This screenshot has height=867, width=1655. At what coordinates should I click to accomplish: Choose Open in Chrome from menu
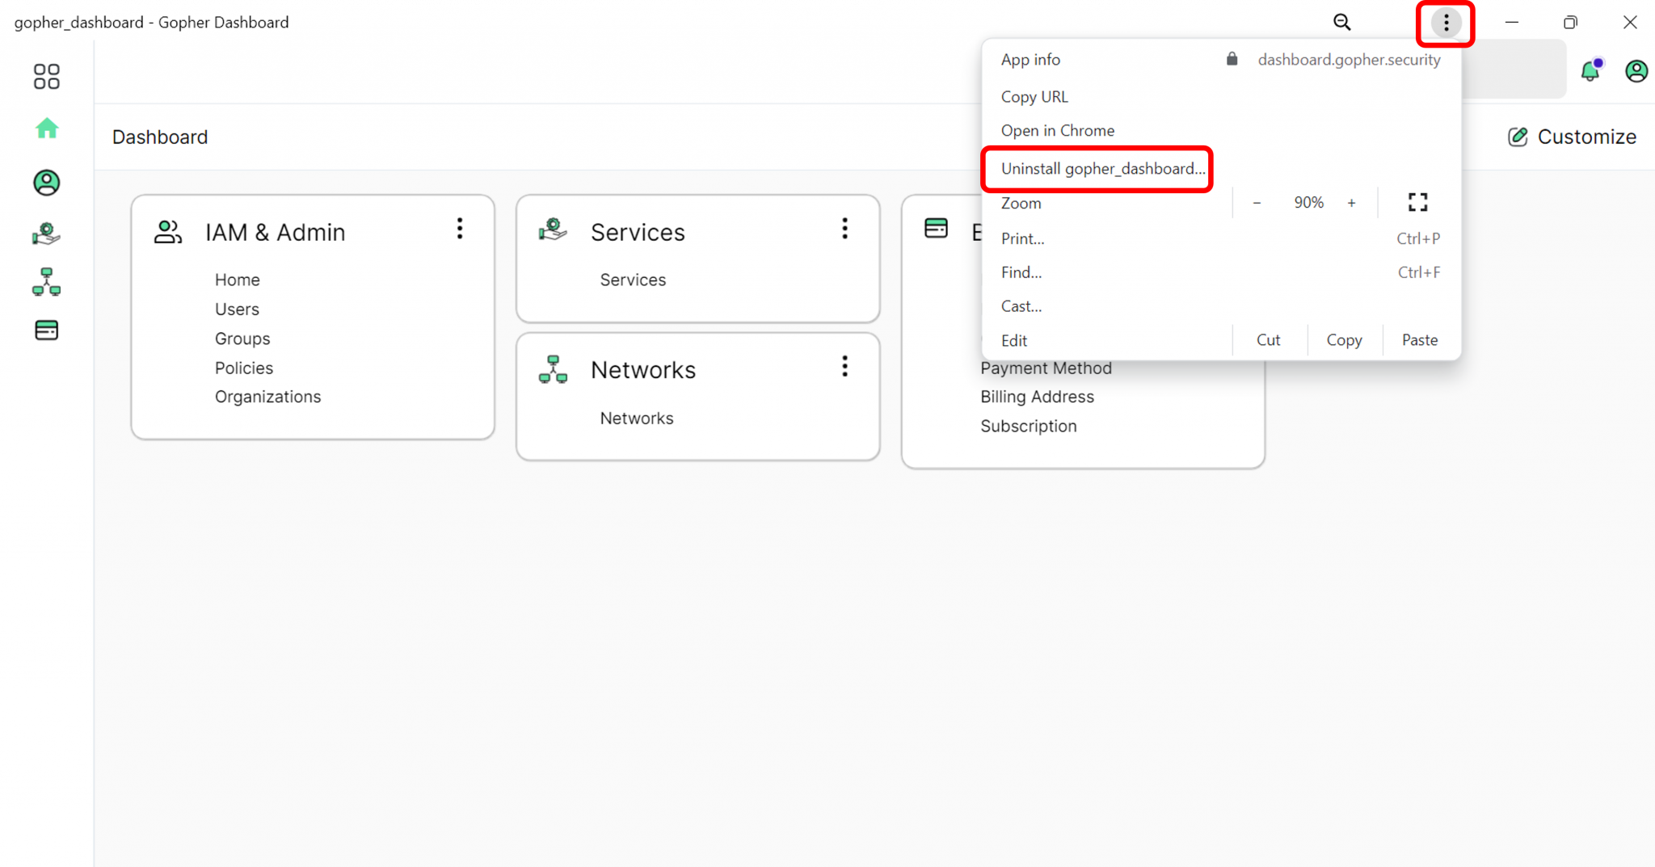pos(1057,131)
